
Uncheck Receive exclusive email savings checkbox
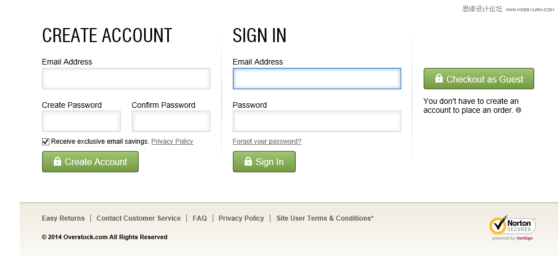tap(45, 141)
